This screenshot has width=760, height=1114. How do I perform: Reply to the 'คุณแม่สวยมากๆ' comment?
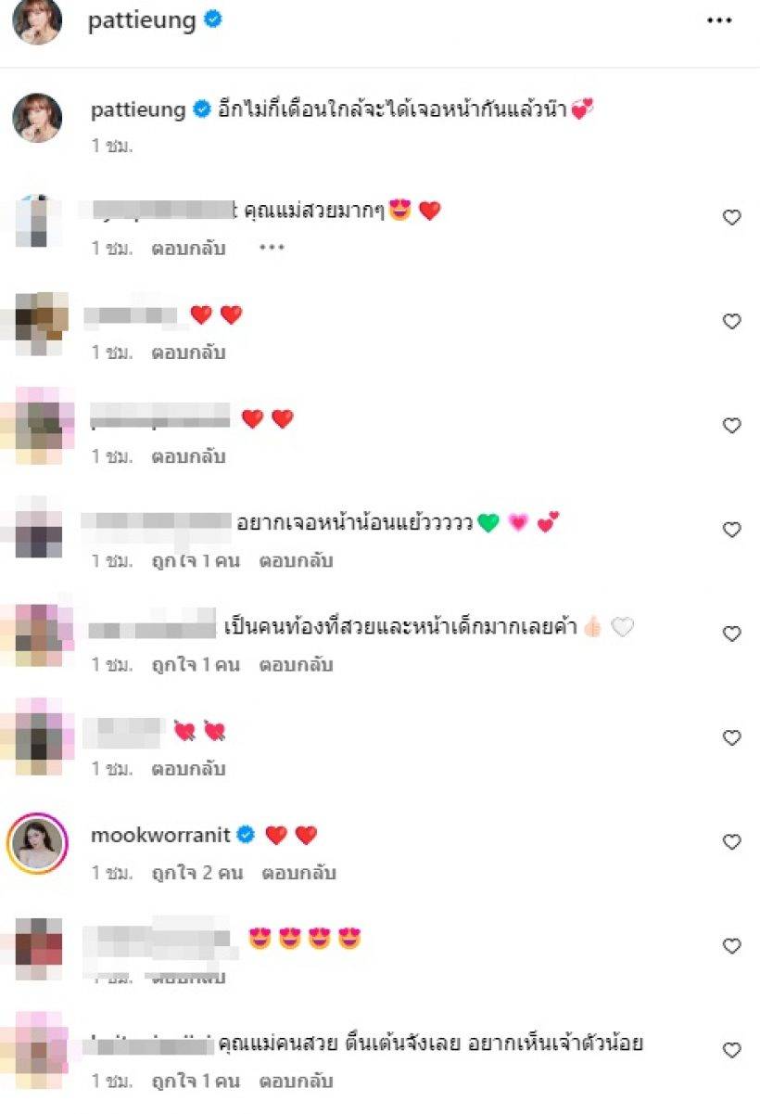pos(189,249)
